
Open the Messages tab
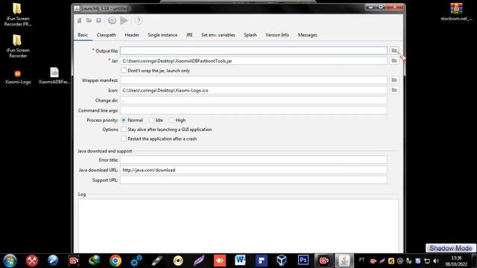pos(307,35)
